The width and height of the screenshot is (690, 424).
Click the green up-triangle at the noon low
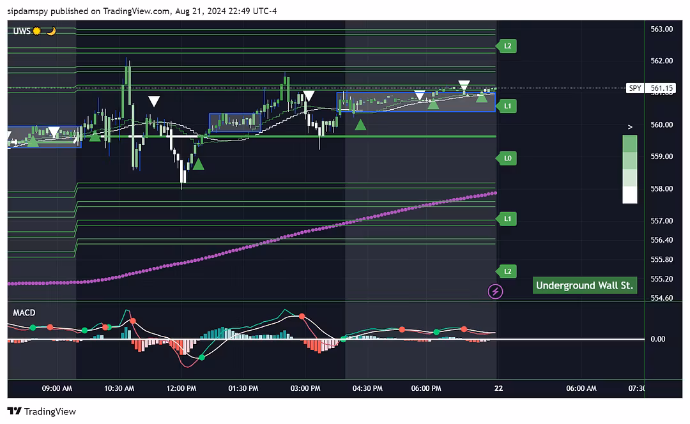click(198, 165)
